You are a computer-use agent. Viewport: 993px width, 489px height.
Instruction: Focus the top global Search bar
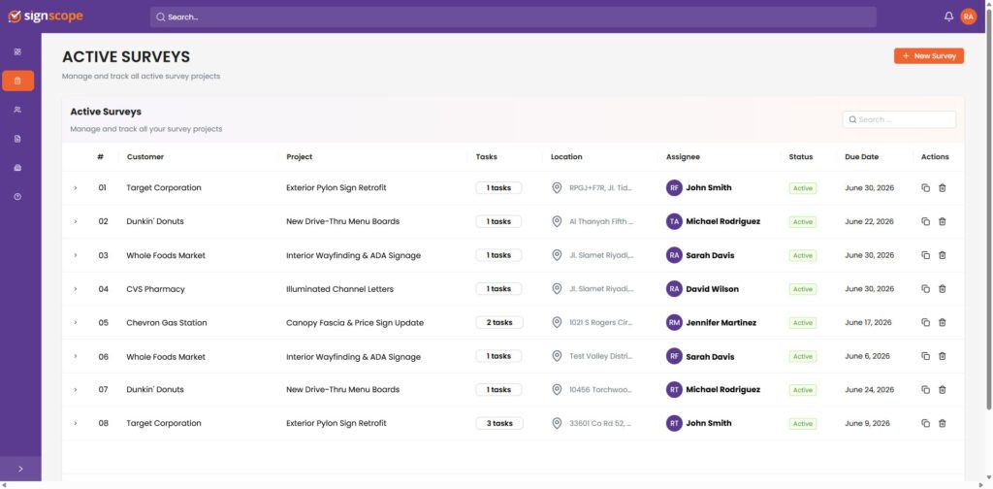tap(513, 17)
